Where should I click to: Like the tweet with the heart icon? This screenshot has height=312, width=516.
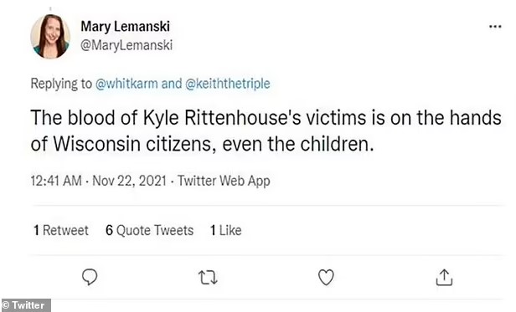click(326, 277)
